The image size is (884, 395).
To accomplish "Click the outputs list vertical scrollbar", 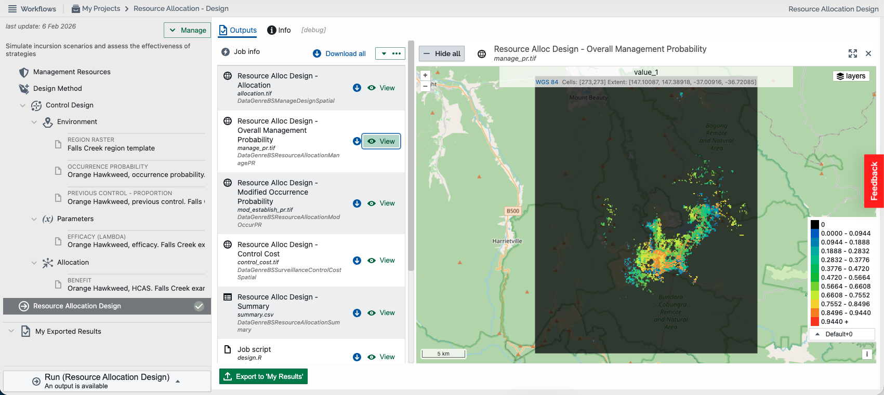I will [x=411, y=156].
